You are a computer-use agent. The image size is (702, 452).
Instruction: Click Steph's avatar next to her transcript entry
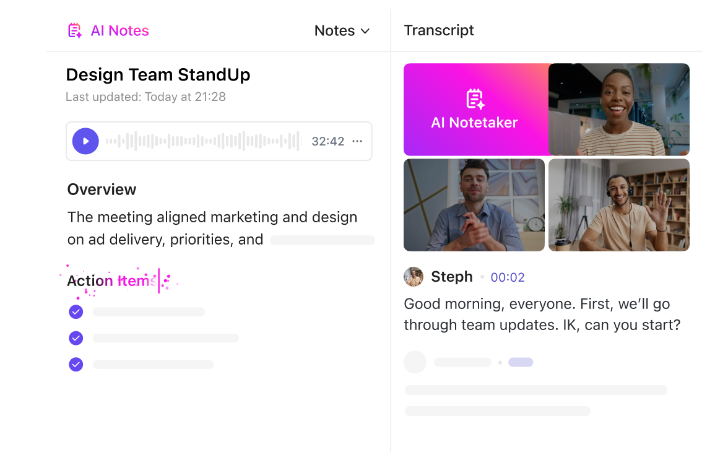point(413,277)
